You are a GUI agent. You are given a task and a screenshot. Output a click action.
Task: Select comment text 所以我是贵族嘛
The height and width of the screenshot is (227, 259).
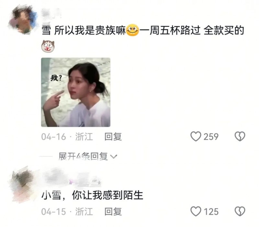click(90, 30)
